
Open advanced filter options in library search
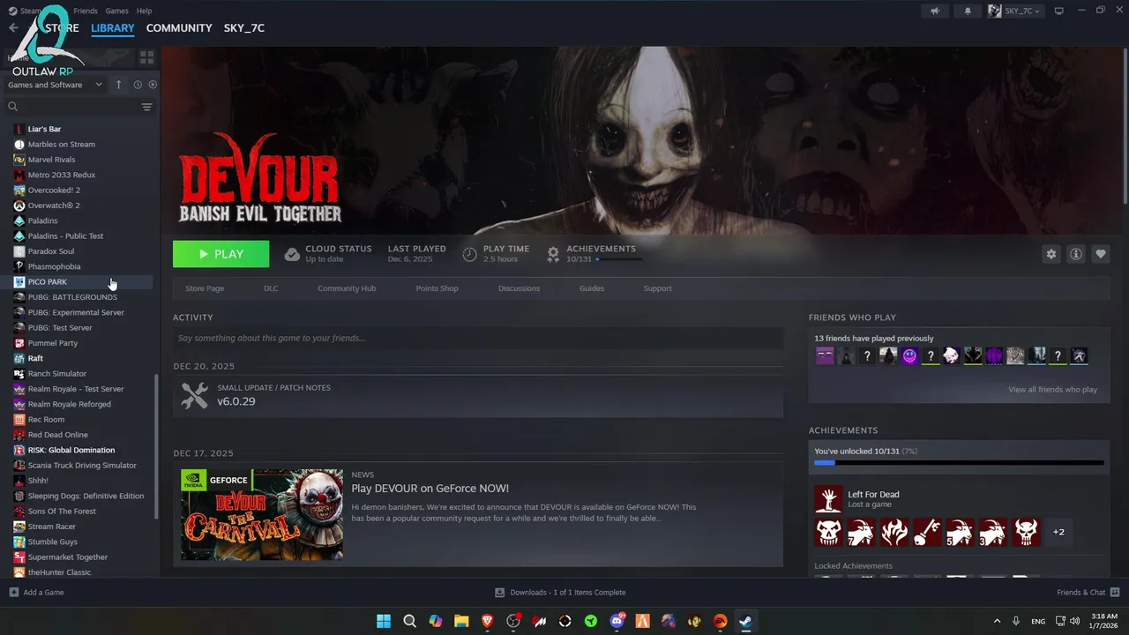pyautogui.click(x=146, y=107)
